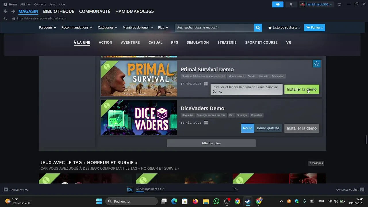368x207 pixels.
Task: Install the Primal Survival demo
Action: pos(302,89)
